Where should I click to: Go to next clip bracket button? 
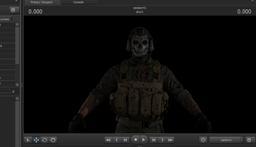162,140
